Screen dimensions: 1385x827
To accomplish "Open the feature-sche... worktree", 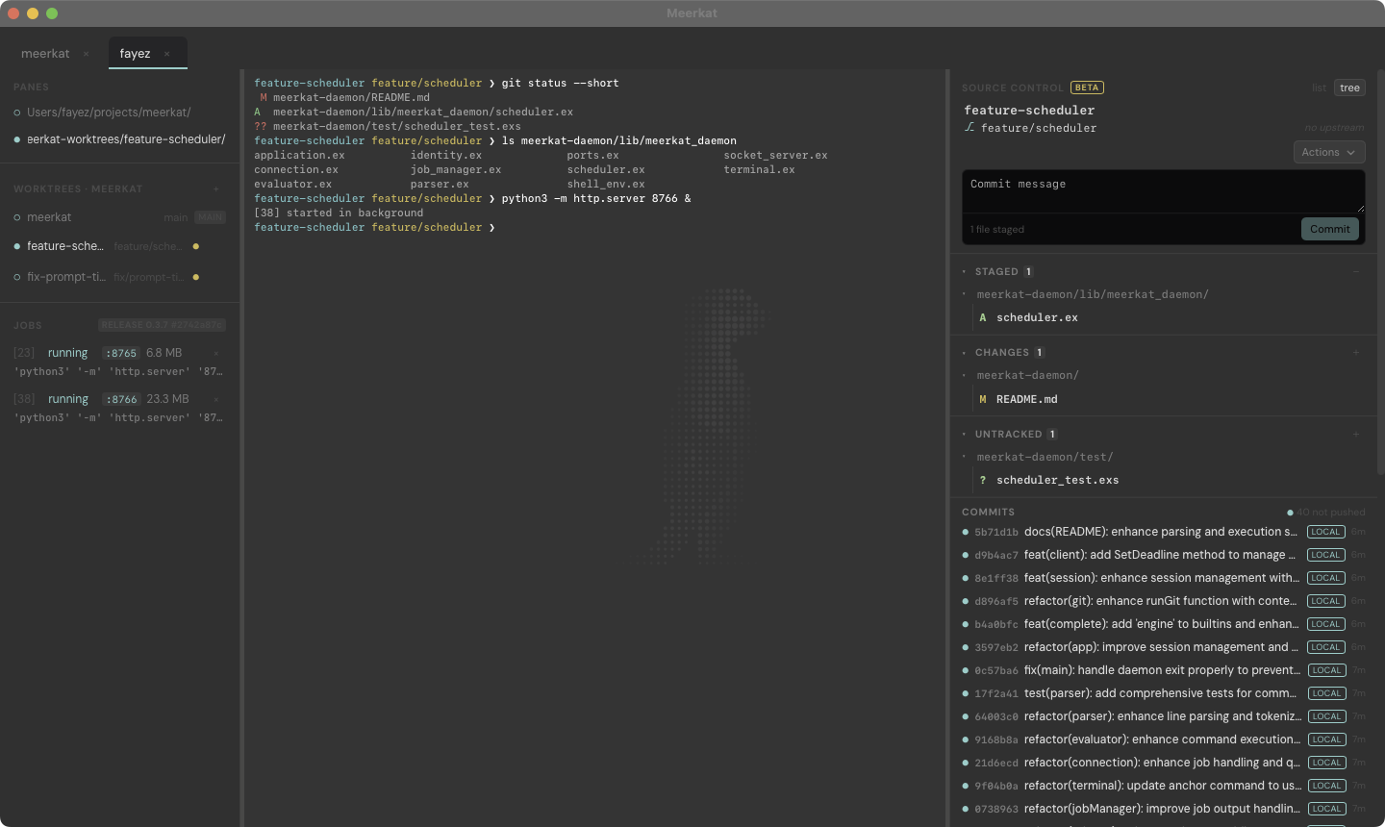I will click(x=120, y=247).
